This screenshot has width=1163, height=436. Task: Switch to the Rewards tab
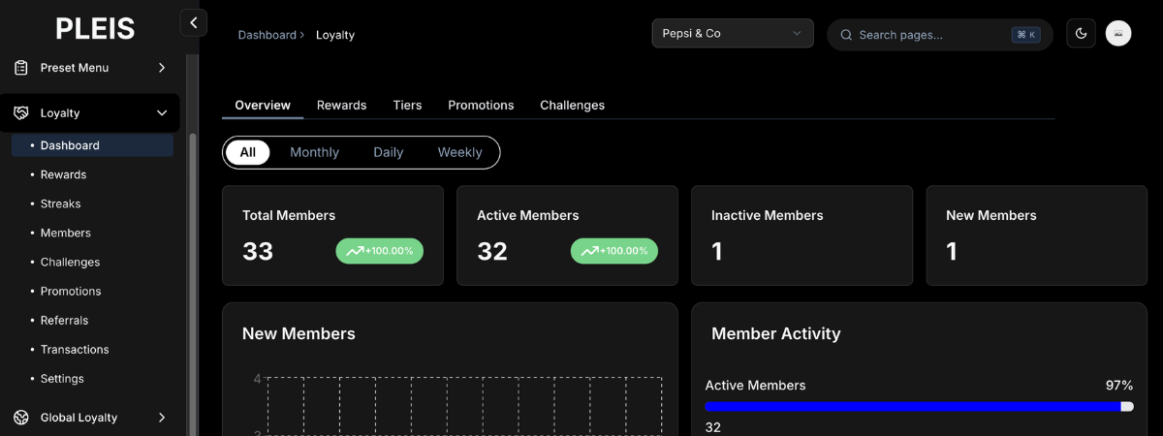341,105
